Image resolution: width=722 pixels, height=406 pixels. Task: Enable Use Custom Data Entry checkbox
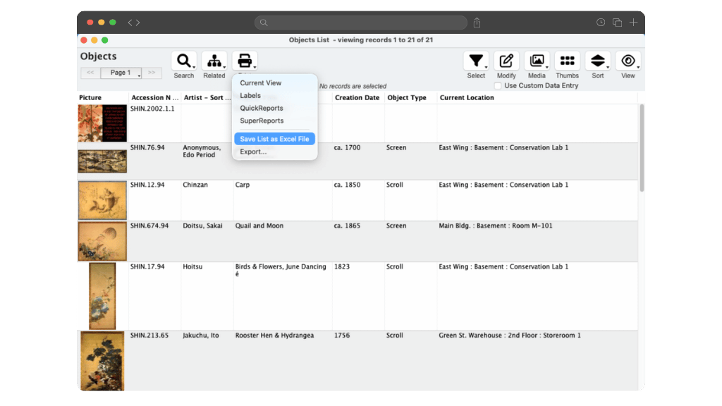click(498, 85)
